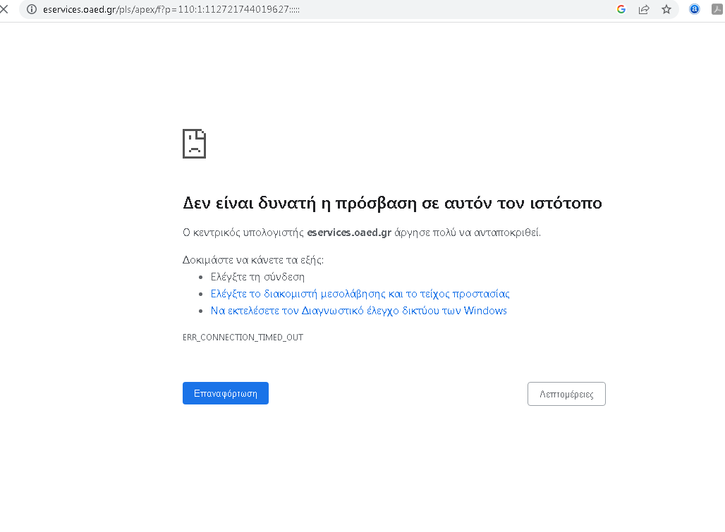Open the proxy and firewall check link
Image resolution: width=725 pixels, height=532 pixels.
tap(360, 294)
